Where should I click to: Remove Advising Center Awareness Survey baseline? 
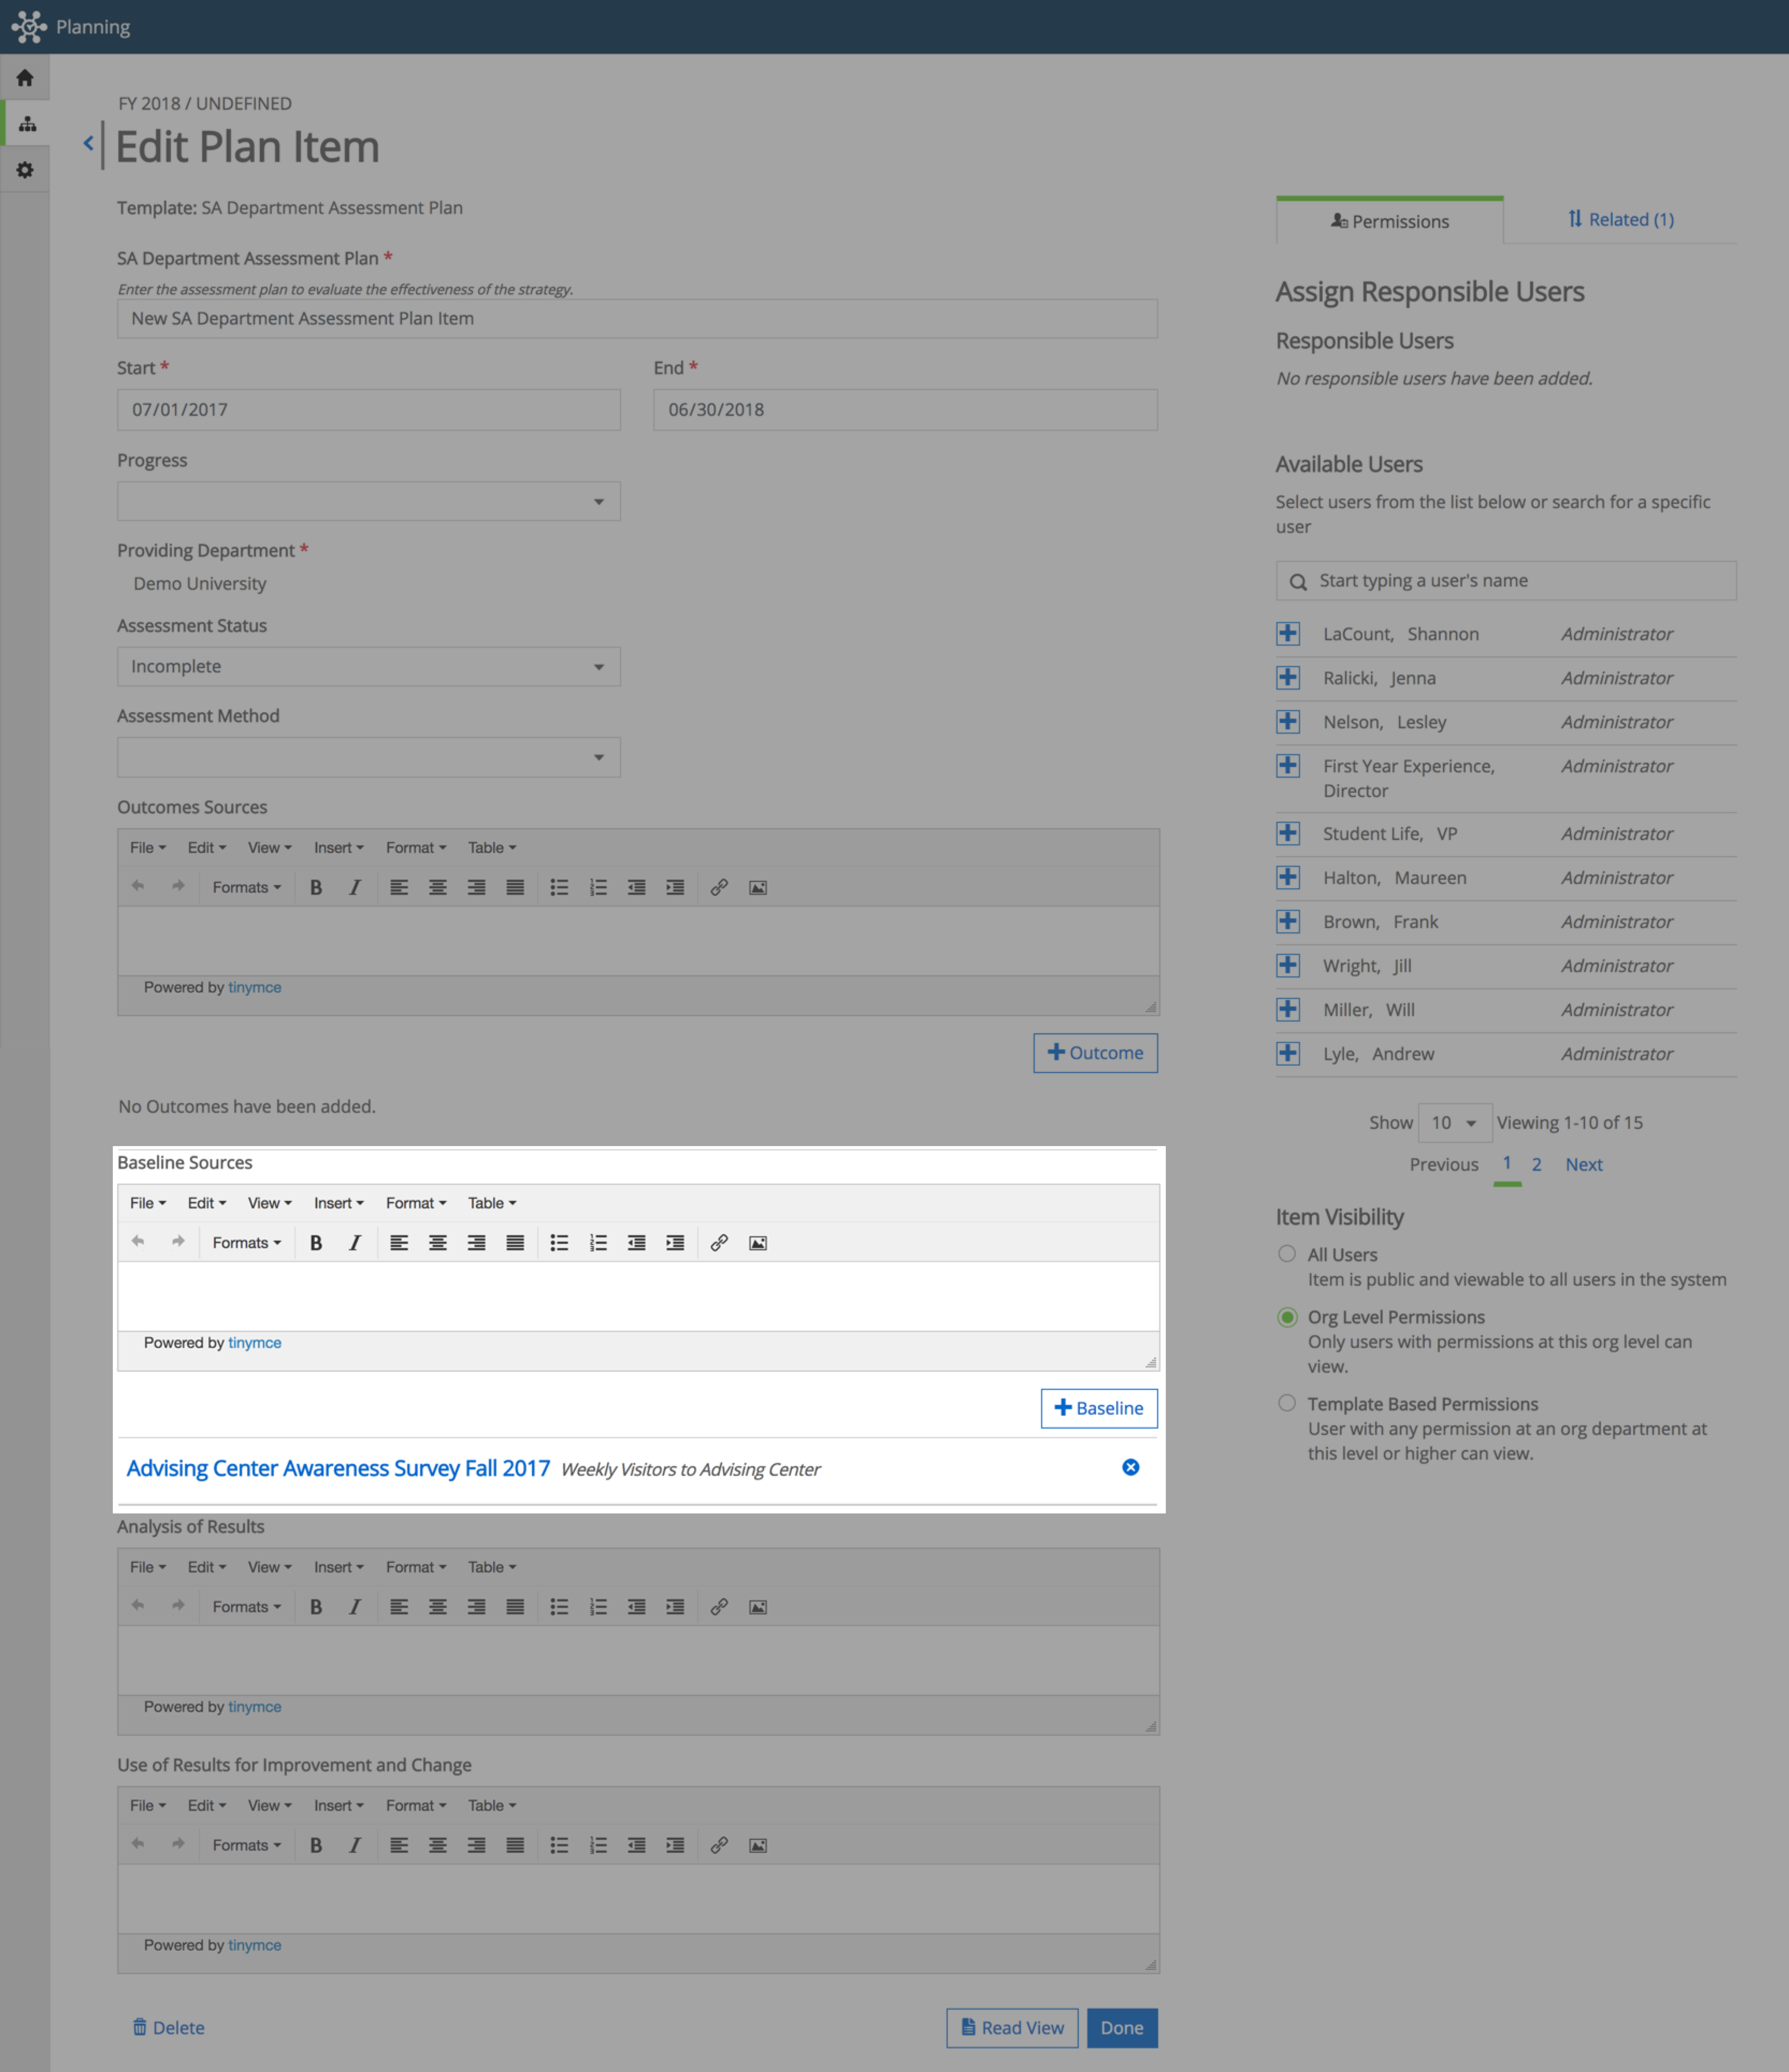click(x=1131, y=1467)
